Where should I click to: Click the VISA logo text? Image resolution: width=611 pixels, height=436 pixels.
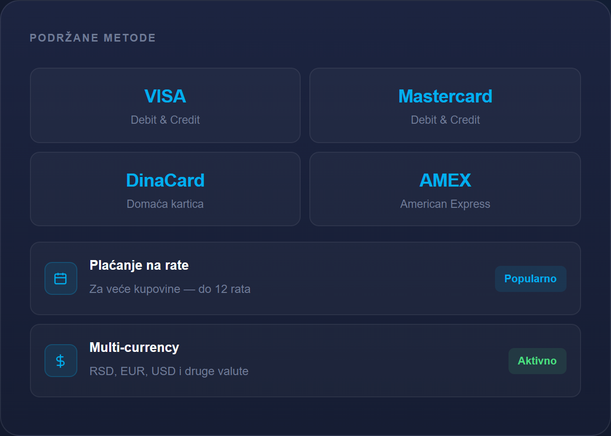[x=165, y=96]
